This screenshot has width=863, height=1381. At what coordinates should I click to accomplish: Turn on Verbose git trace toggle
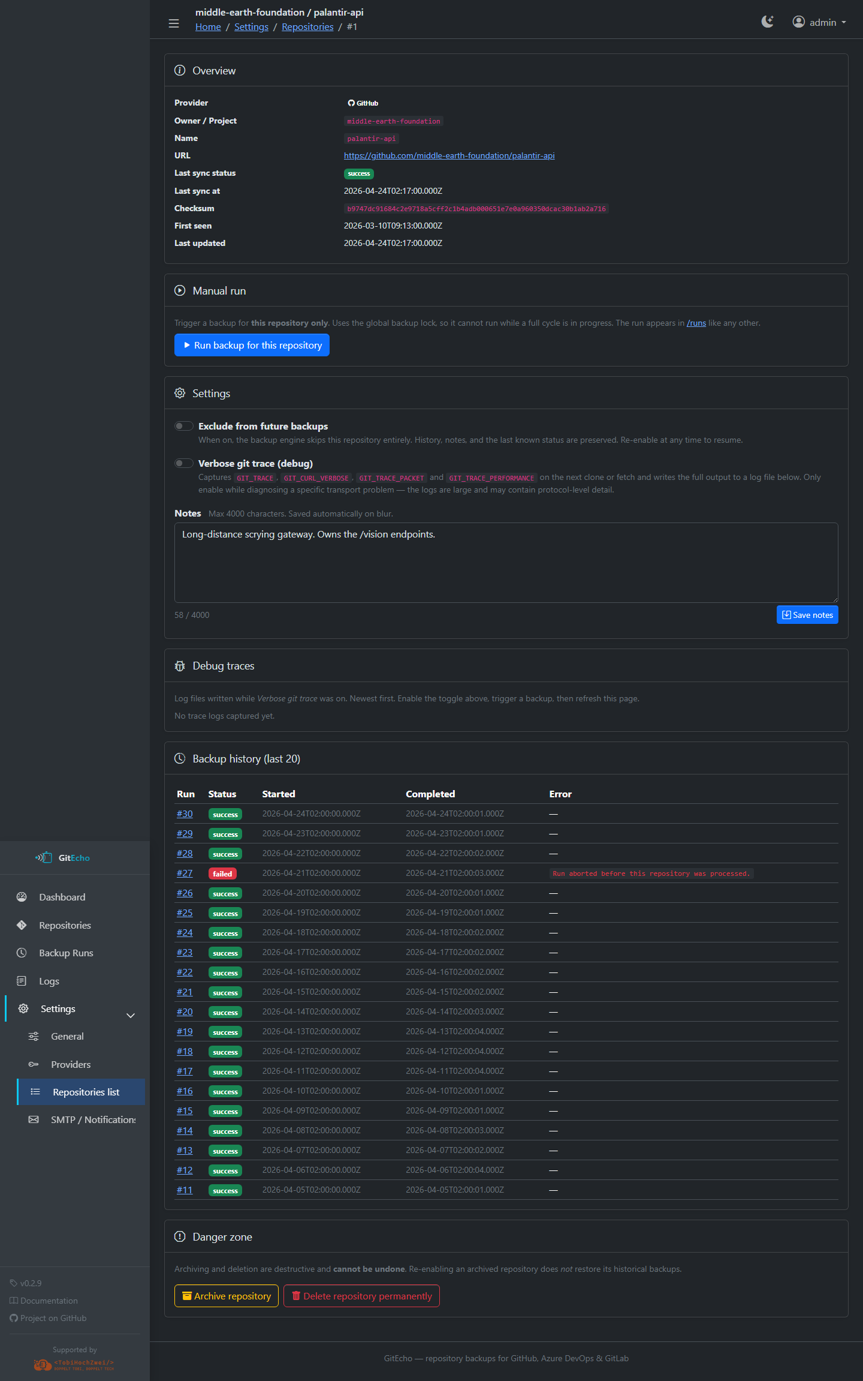[184, 463]
